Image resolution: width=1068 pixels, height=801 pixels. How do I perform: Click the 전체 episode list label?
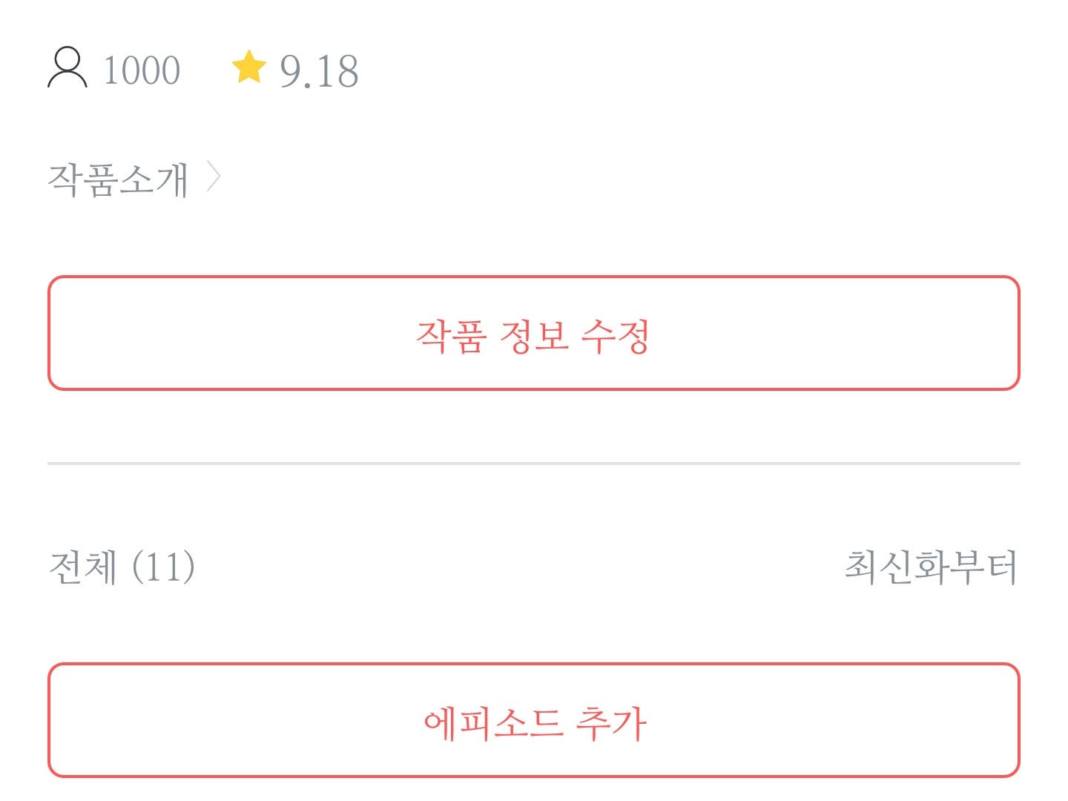pos(83,567)
